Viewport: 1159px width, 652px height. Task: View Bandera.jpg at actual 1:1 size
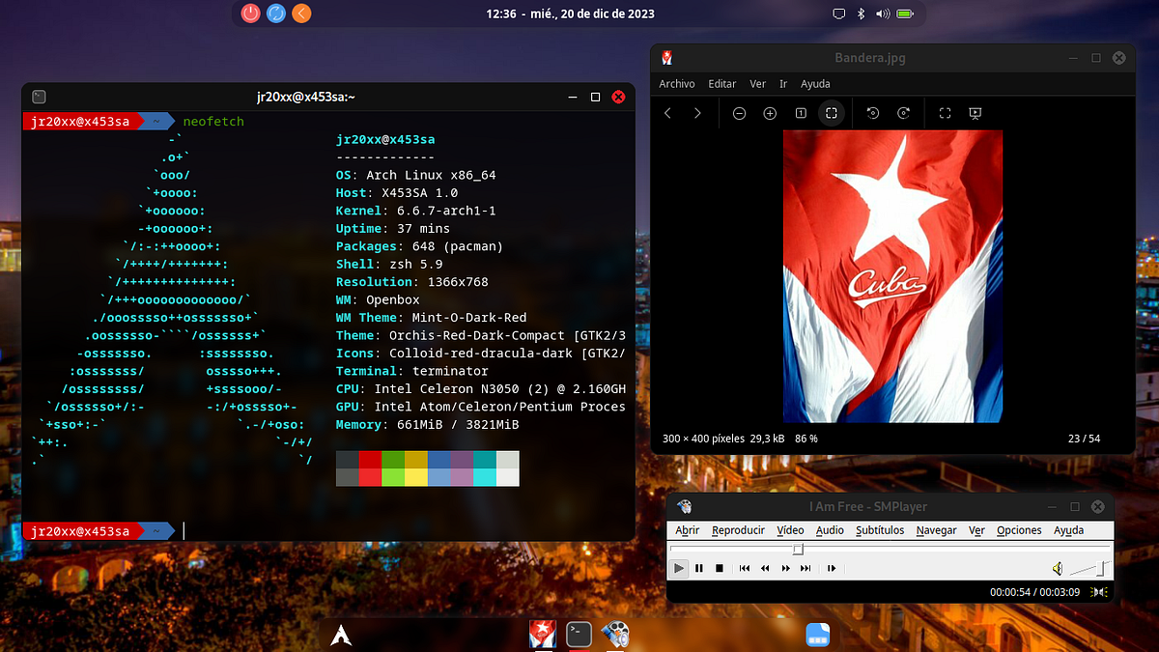click(x=800, y=113)
